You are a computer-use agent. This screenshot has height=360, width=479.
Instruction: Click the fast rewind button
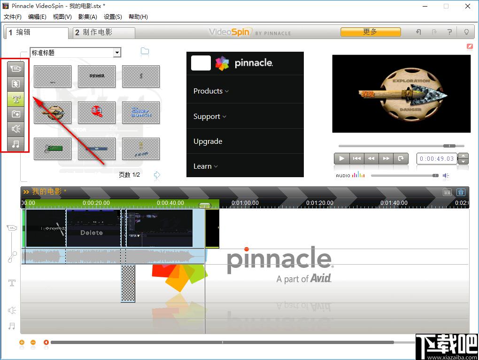point(371,158)
